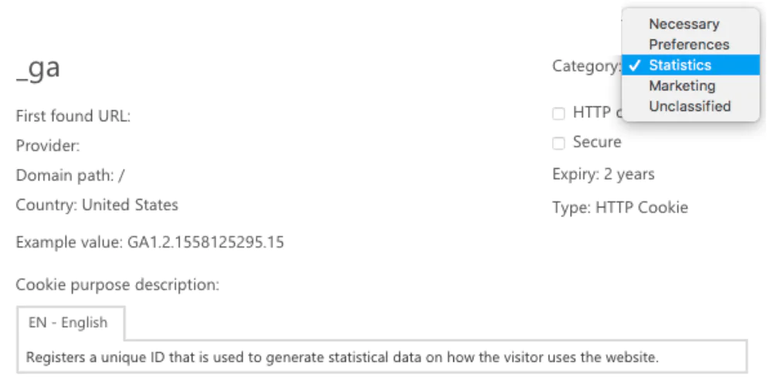Image resolution: width=770 pixels, height=388 pixels.
Task: Click the Expiry: 2 years text
Action: [x=603, y=174]
